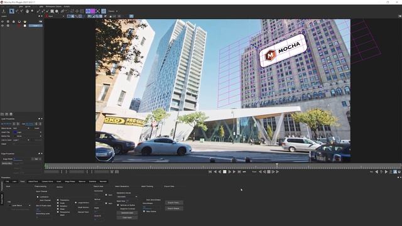The width and height of the screenshot is (402, 226).
Task: Uncheck the Rotation motion checkbox
Action: tap(58, 206)
